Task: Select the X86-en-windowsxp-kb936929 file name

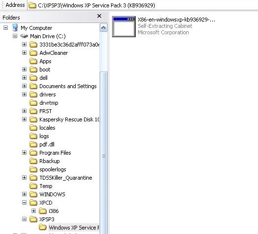Action: [176, 20]
